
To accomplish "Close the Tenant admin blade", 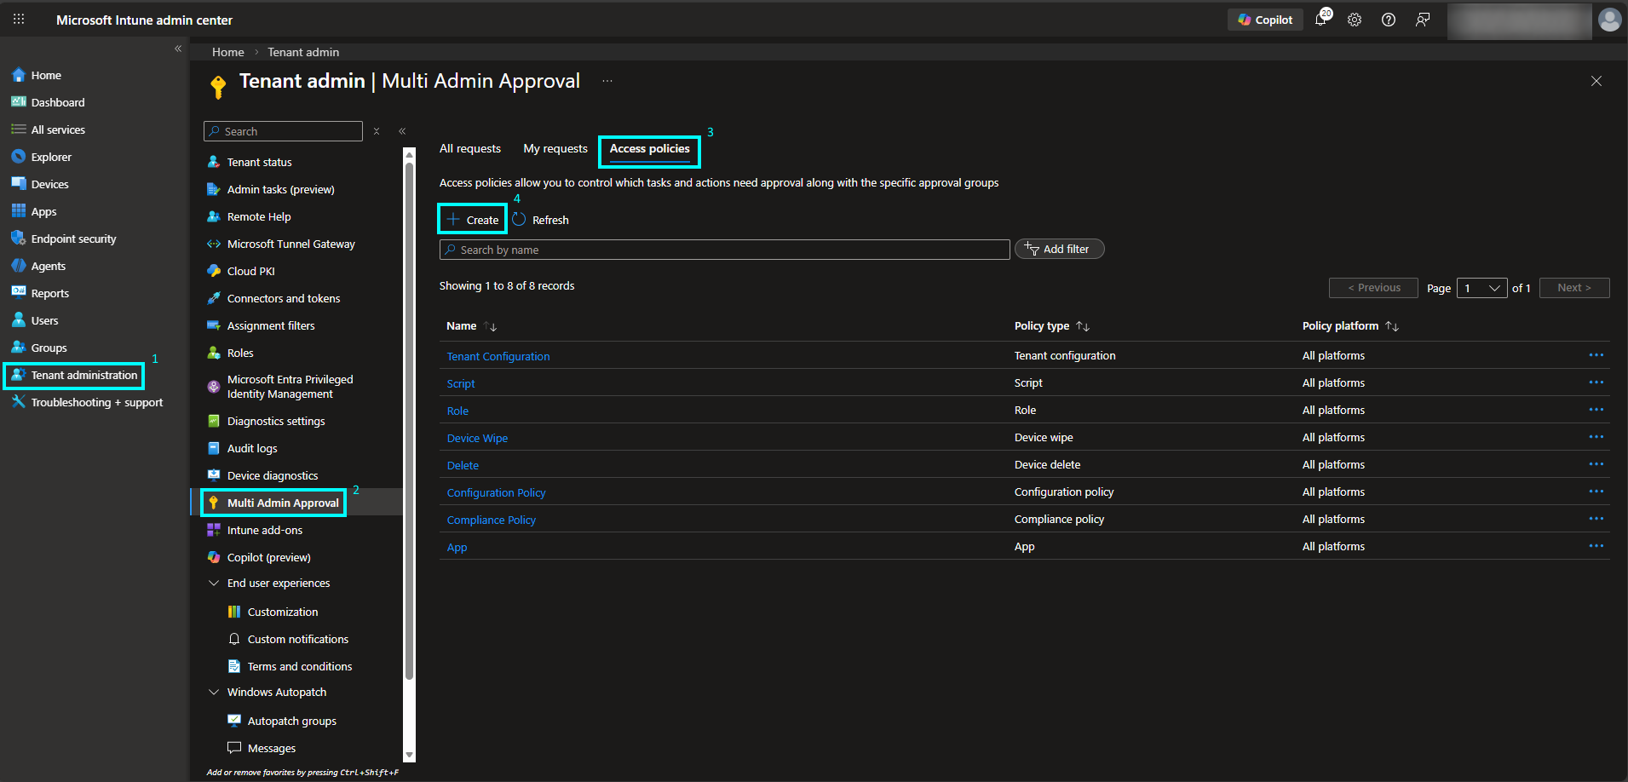I will click(1596, 81).
